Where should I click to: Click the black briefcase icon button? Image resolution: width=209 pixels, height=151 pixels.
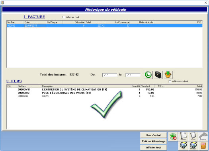click(x=158, y=75)
